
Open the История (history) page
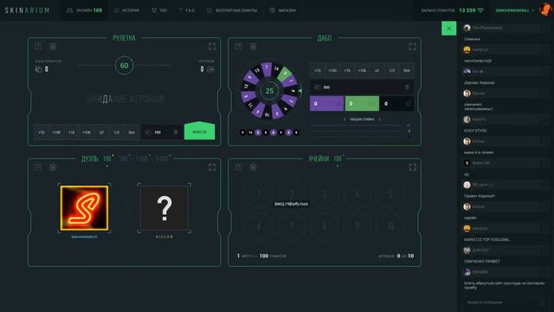coord(126,10)
